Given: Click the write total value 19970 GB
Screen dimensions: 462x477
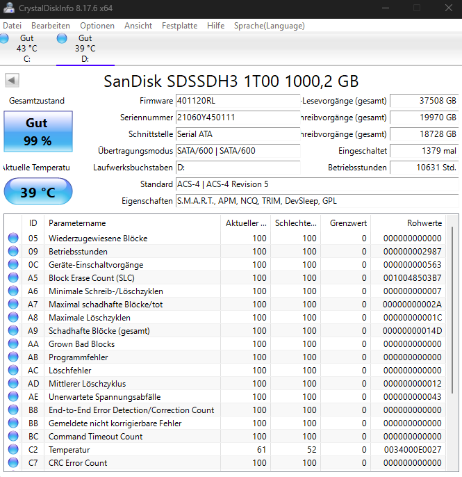Looking at the screenshot, I should 424,118.
